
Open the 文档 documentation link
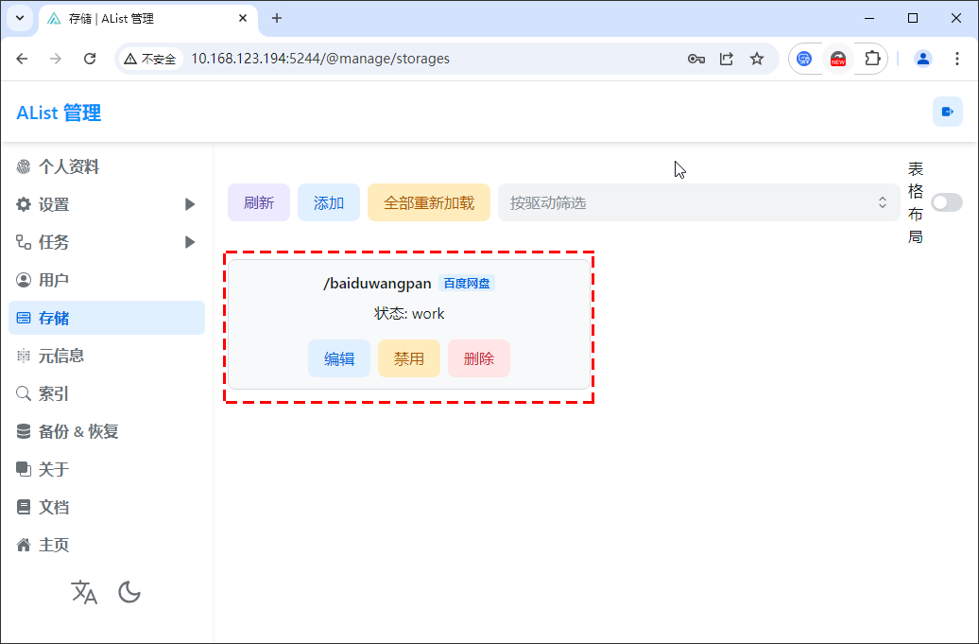click(107, 507)
